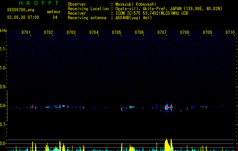The height and width of the screenshot is (151, 238).
Task: Select the filename 06300700.png
Action: (21, 10)
